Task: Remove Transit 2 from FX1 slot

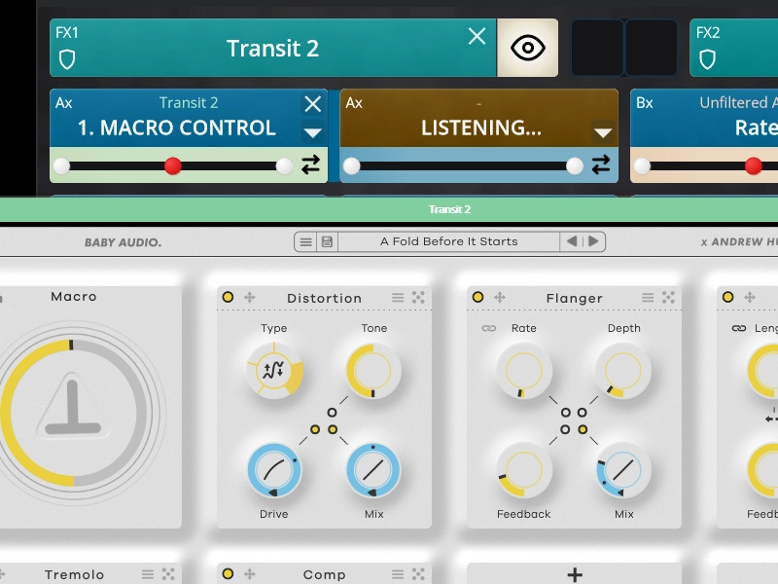Action: pyautogui.click(x=477, y=36)
